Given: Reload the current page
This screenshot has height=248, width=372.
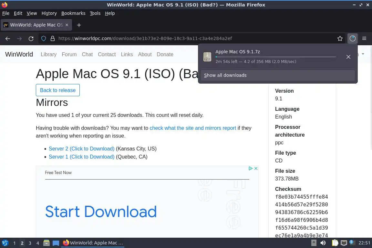Looking at the screenshot, I should pyautogui.click(x=31, y=38).
